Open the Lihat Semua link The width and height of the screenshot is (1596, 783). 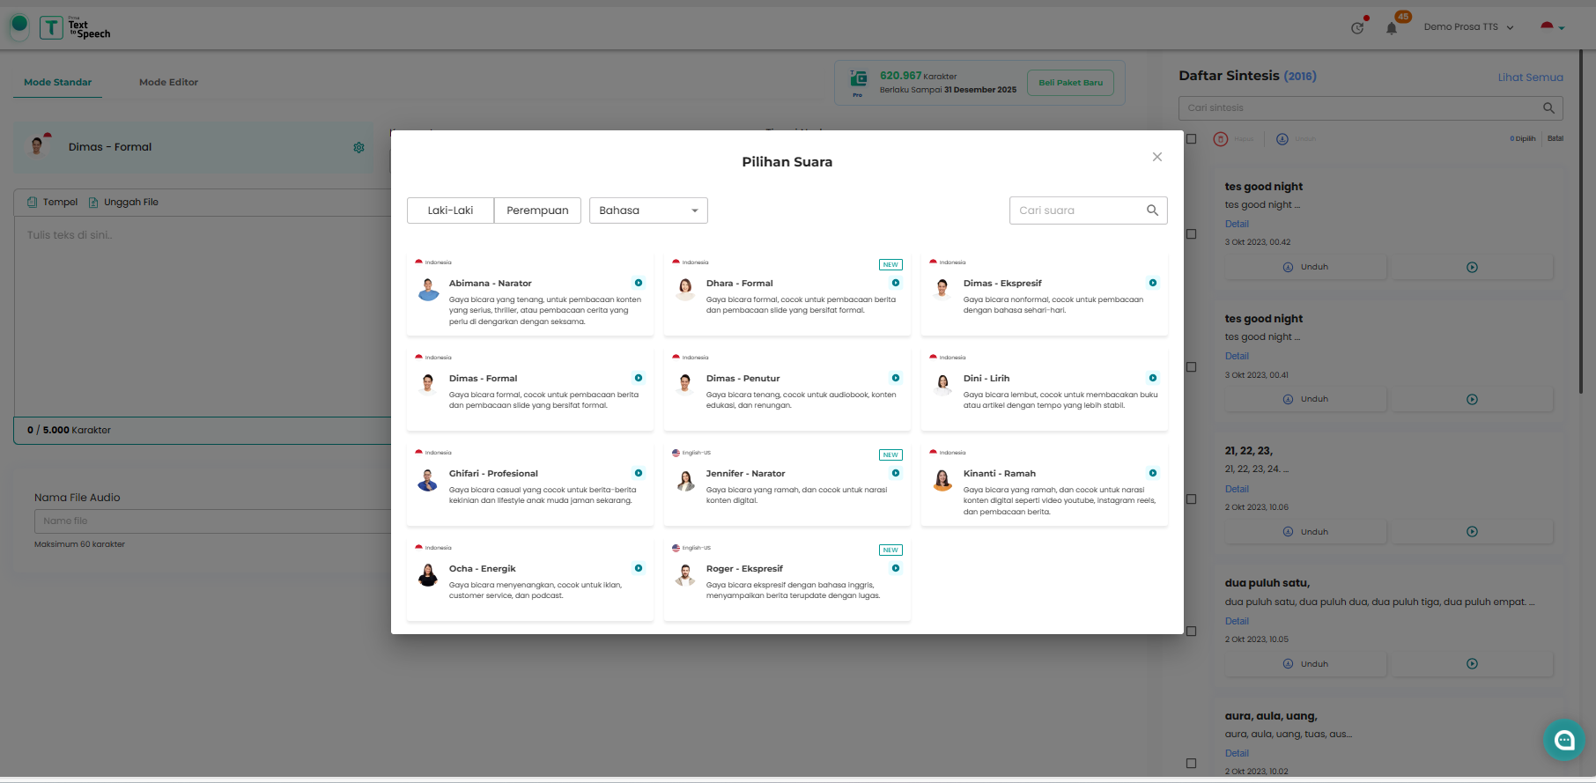pos(1530,78)
